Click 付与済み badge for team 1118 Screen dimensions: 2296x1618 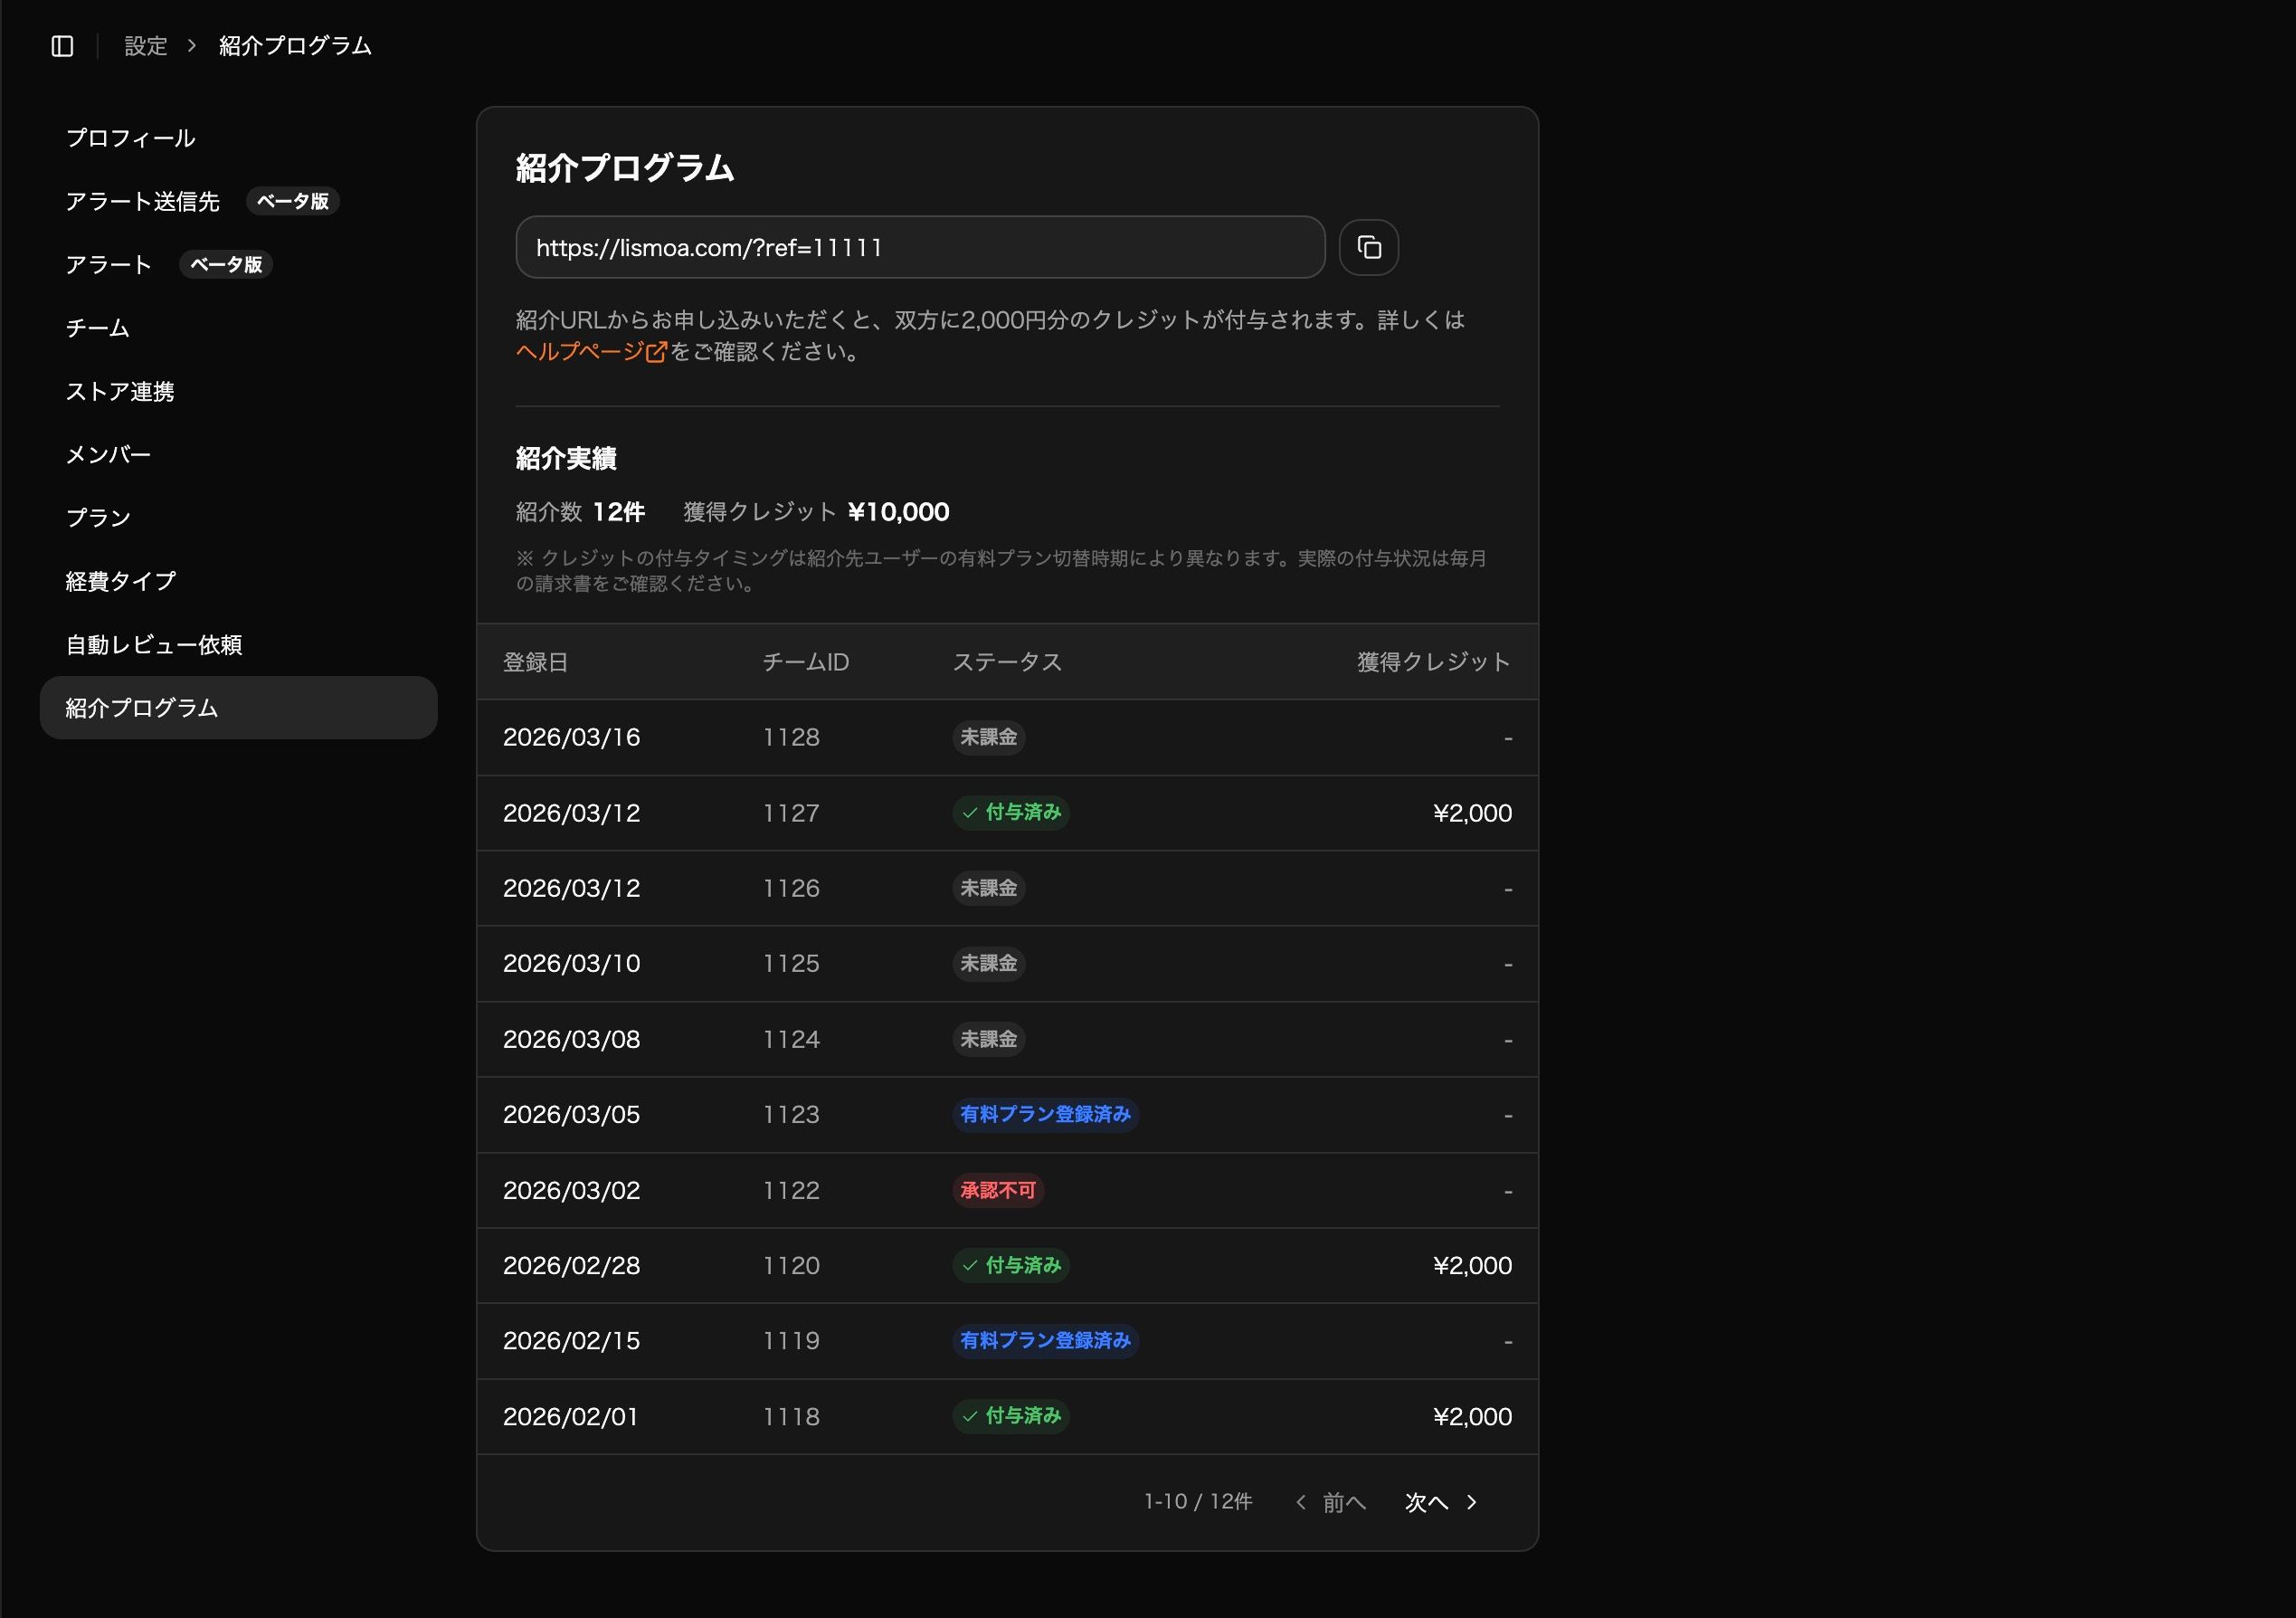click(1011, 1415)
